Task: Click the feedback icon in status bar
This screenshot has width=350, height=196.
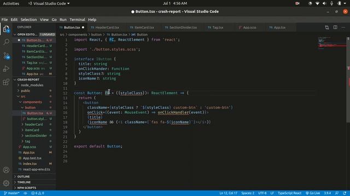Action: (x=337, y=193)
